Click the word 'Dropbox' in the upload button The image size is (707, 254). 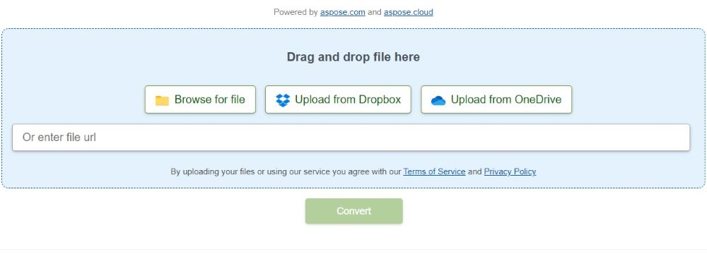[380, 99]
